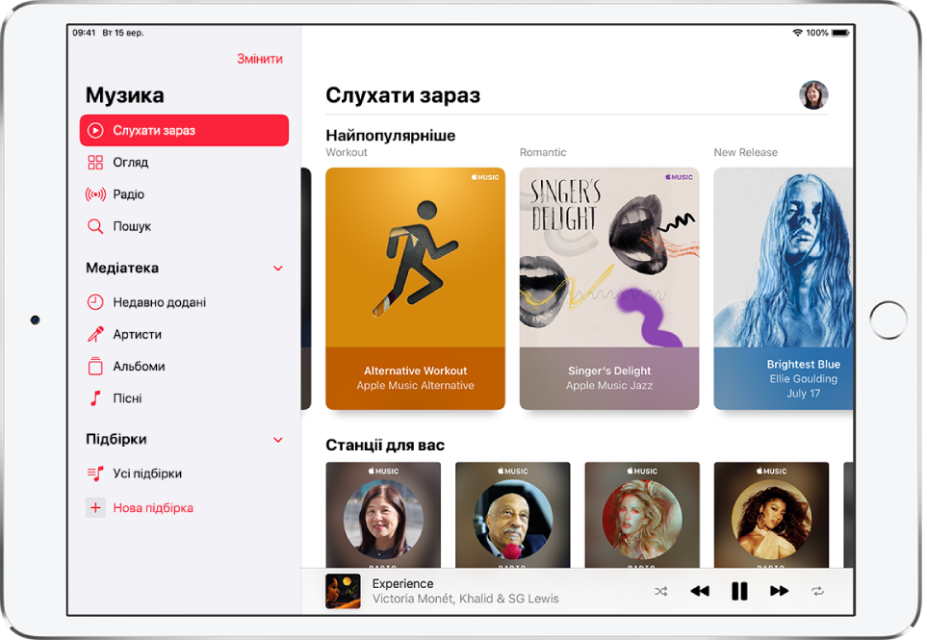
Task: Click the Підбірки section title
Action: coord(116,440)
